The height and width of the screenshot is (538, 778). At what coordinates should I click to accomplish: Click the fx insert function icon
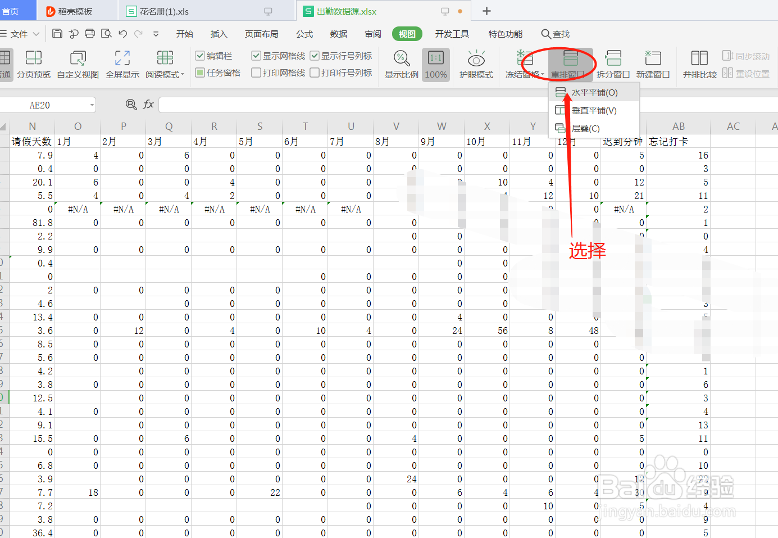(x=148, y=105)
